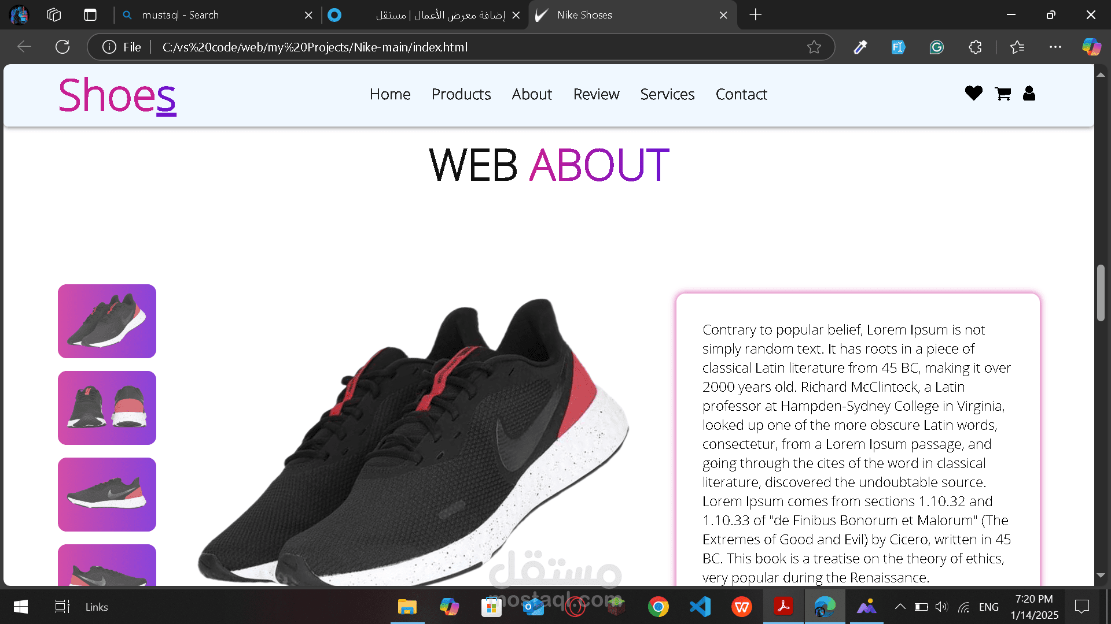Open the eyedropper color picker extension

(860, 47)
